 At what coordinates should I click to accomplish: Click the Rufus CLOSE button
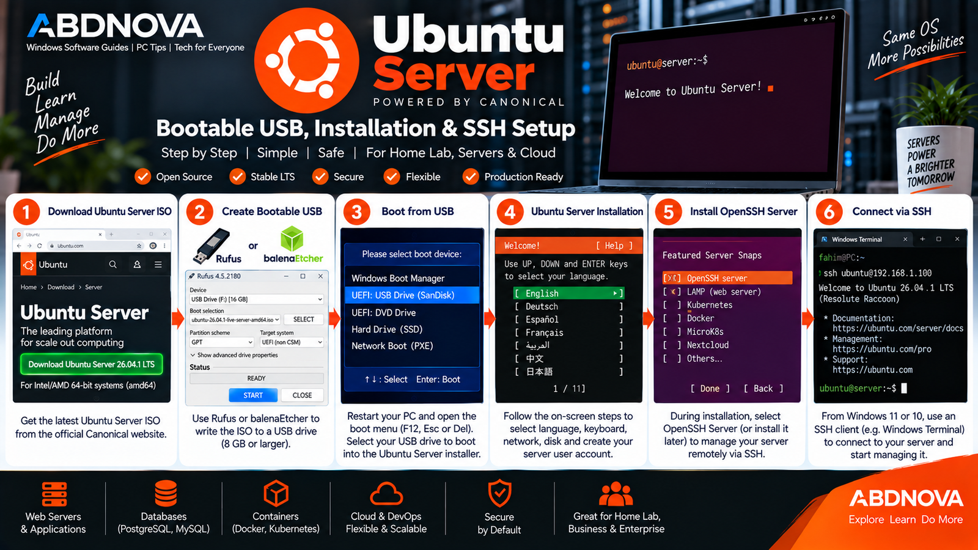302,395
